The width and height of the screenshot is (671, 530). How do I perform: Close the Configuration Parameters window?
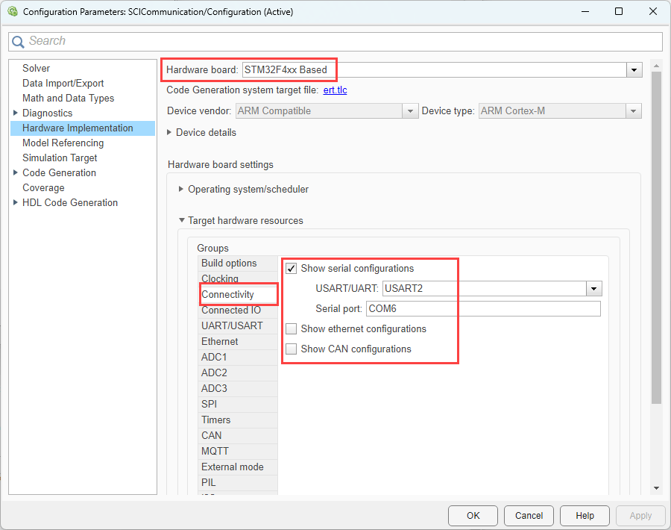coord(653,11)
